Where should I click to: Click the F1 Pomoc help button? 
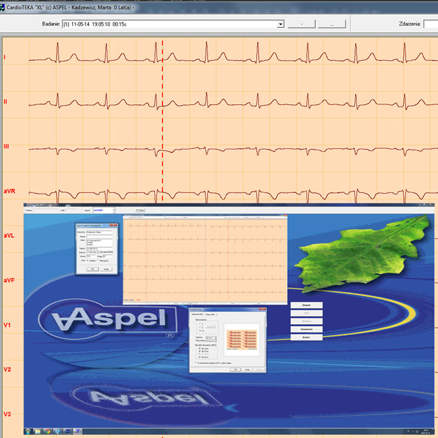(x=140, y=210)
